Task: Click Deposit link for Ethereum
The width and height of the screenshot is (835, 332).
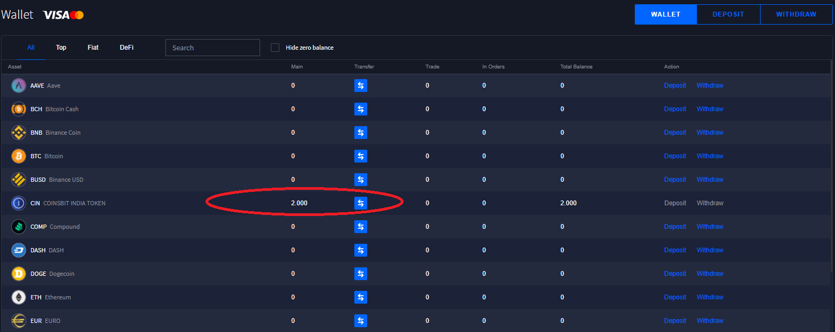Action: [x=675, y=297]
